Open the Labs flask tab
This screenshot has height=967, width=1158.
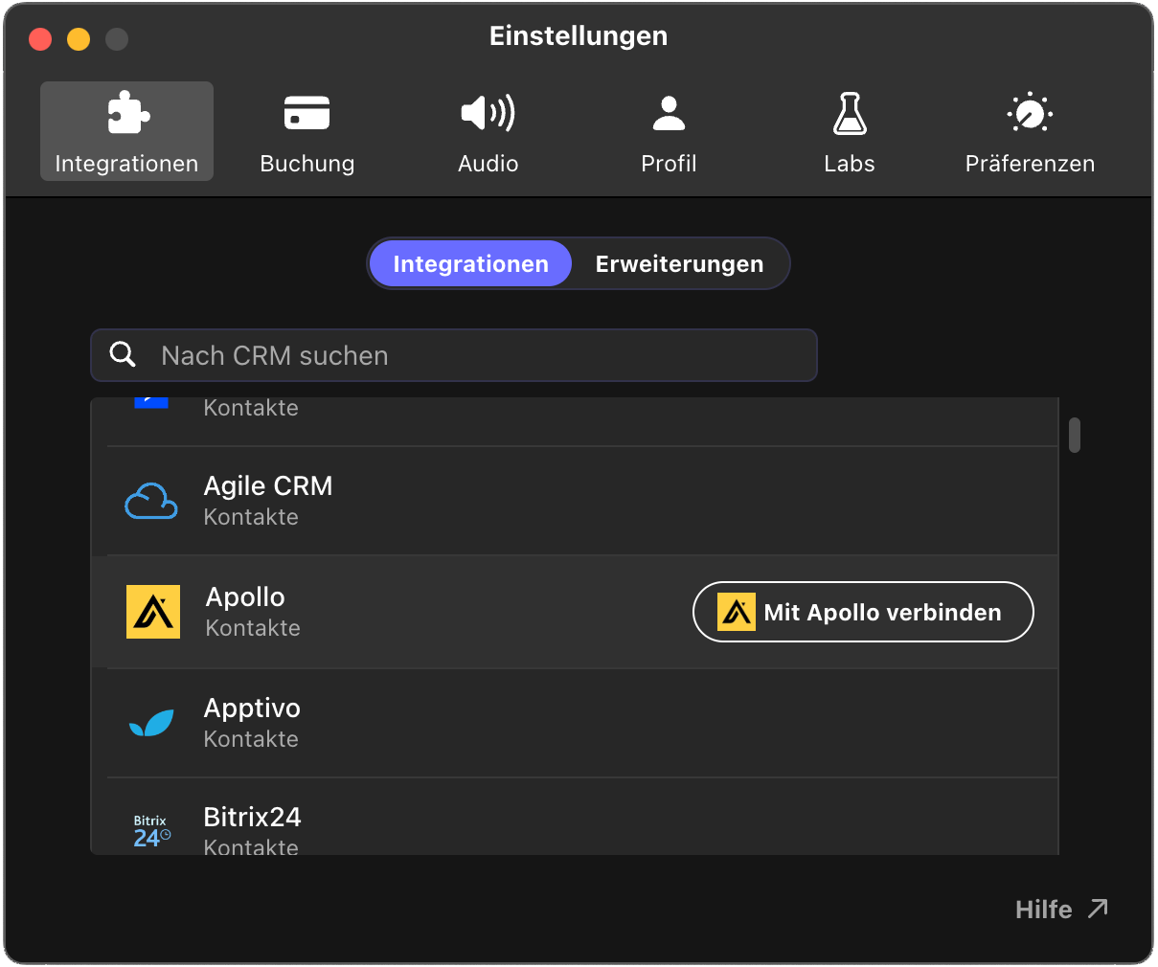850,131
